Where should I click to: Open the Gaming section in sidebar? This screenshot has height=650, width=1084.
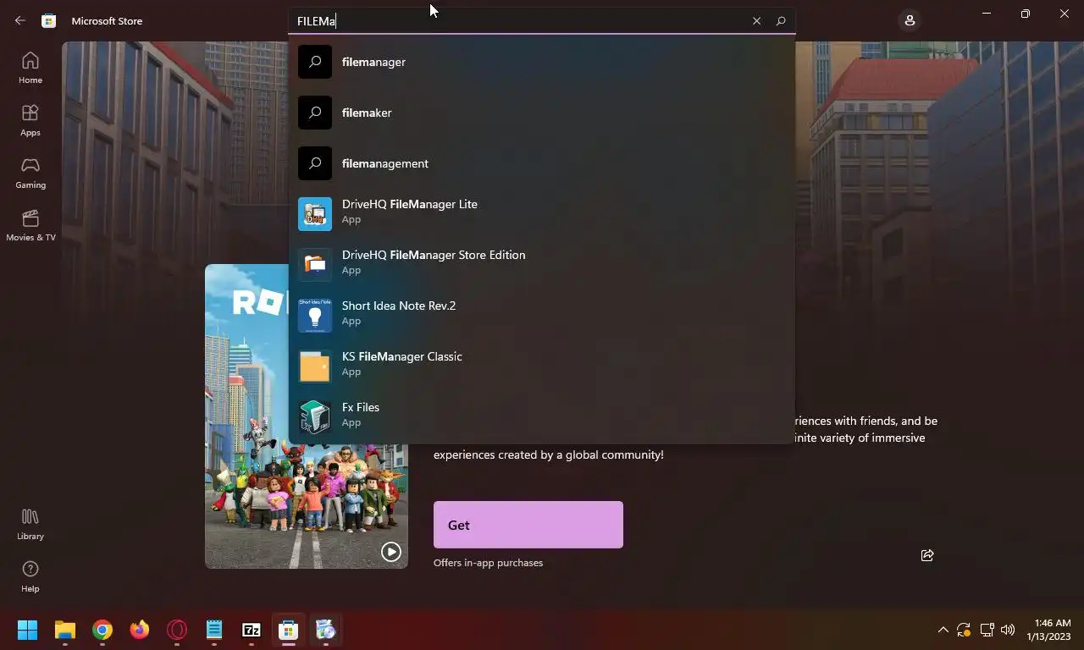(x=30, y=173)
